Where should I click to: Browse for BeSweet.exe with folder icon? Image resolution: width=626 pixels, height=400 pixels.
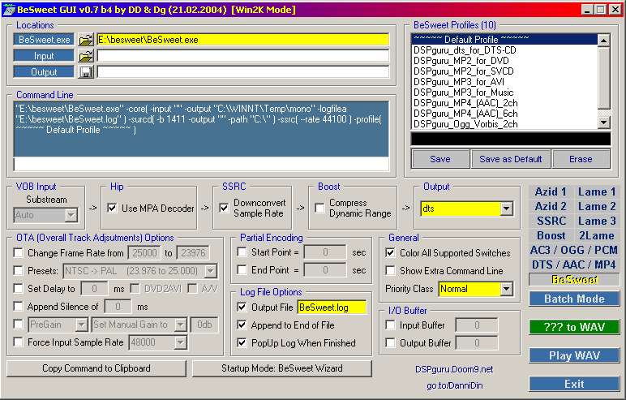click(x=85, y=40)
